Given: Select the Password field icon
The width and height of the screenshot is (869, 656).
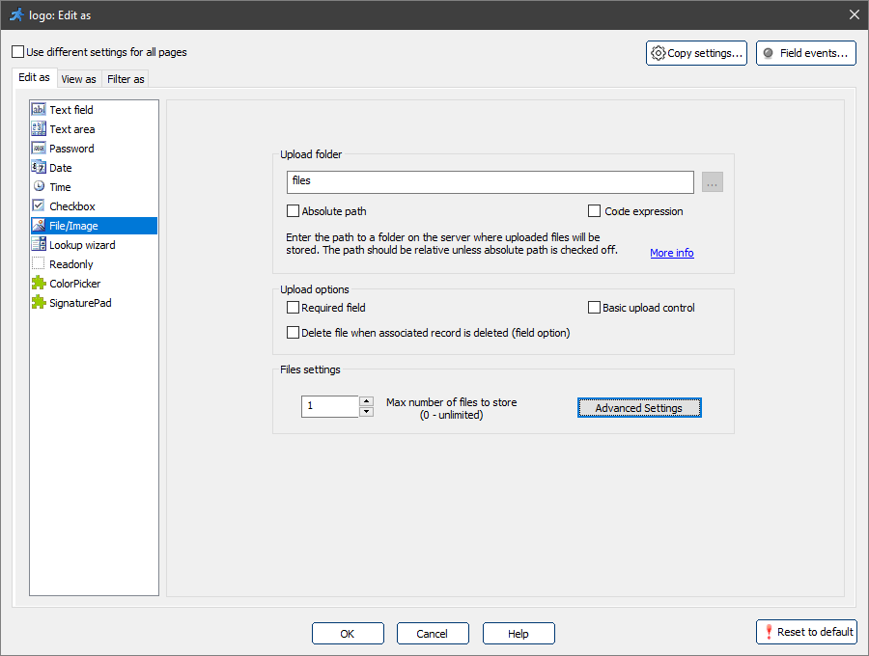Looking at the screenshot, I should click(39, 149).
